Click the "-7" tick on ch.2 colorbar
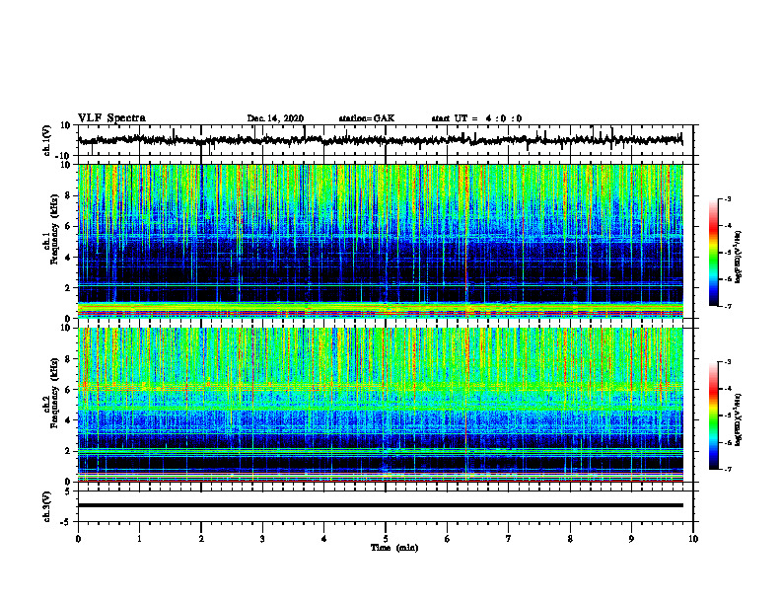Image resolution: width=781 pixels, height=604 pixels. point(727,470)
